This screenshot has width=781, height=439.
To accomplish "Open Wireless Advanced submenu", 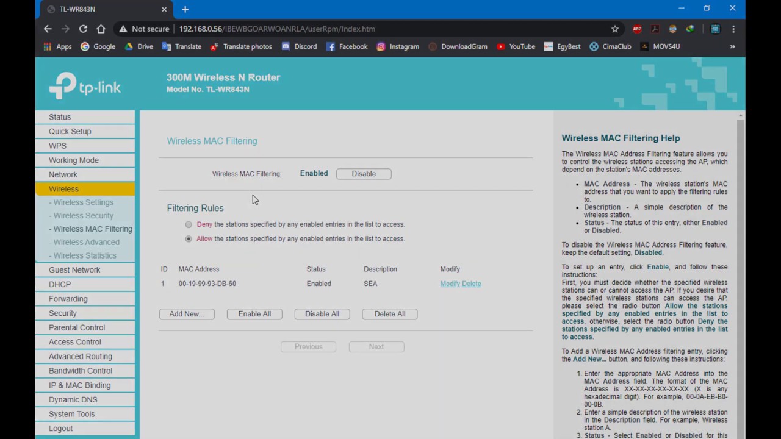I will tap(84, 243).
